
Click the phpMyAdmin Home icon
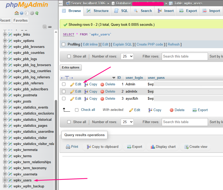[17, 13]
